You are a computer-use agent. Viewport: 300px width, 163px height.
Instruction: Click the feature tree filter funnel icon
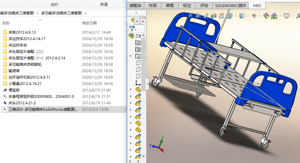(132, 29)
